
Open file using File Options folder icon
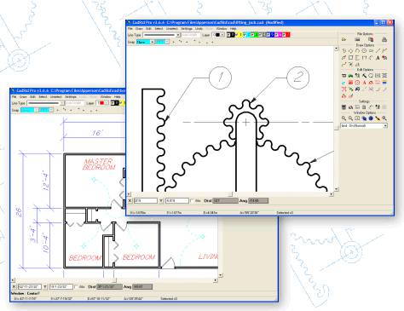tap(344, 39)
